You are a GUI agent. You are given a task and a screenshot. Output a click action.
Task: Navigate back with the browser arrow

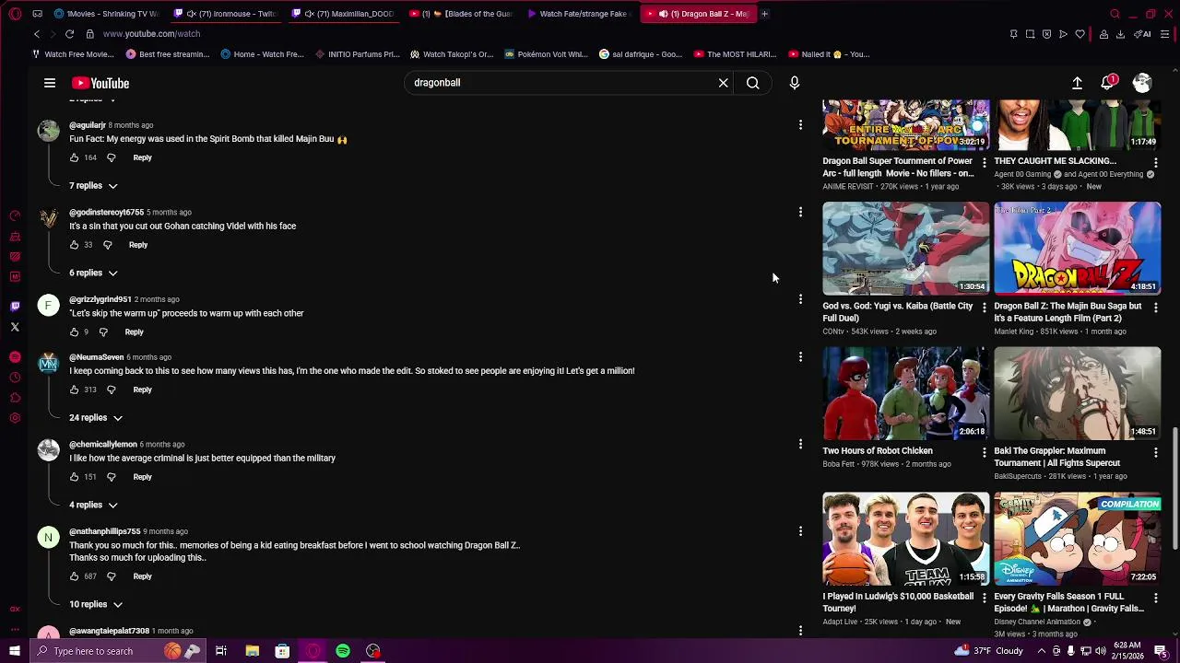[x=37, y=34]
